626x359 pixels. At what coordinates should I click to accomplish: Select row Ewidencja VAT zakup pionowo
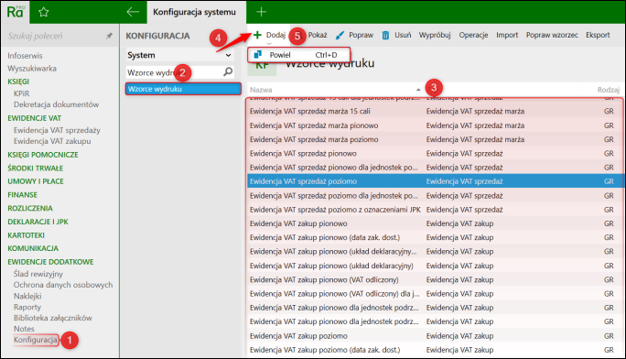point(435,223)
